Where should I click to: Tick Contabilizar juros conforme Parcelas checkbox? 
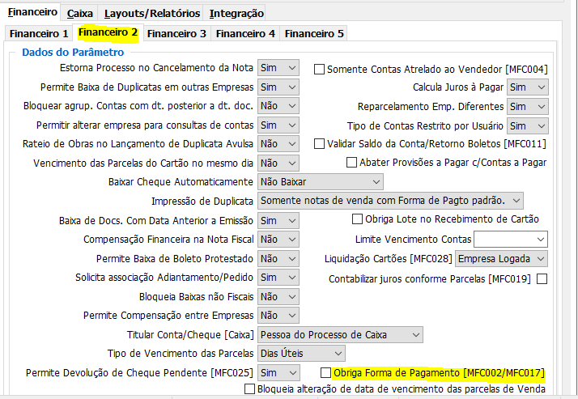coord(542,279)
